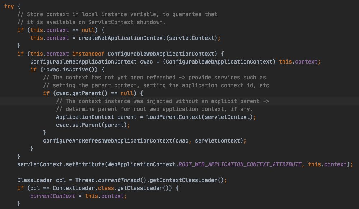Click 'setAttribute' on the servletContext line
359x209 pixels.
pos(85,164)
